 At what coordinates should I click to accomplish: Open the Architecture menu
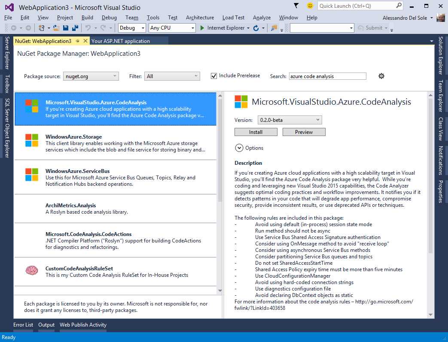click(200, 18)
